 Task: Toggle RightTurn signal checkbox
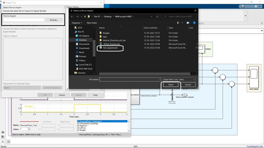point(78,126)
